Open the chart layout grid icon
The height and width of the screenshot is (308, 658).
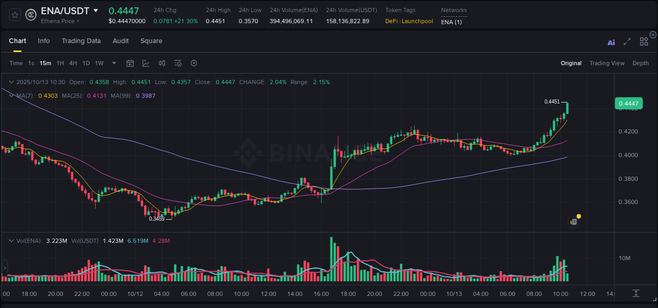click(644, 42)
